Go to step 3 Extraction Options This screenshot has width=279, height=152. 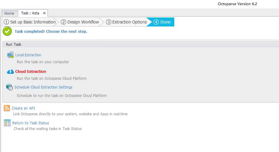126,22
